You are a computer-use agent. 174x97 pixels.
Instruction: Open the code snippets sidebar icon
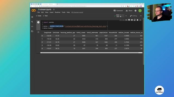click(32, 26)
